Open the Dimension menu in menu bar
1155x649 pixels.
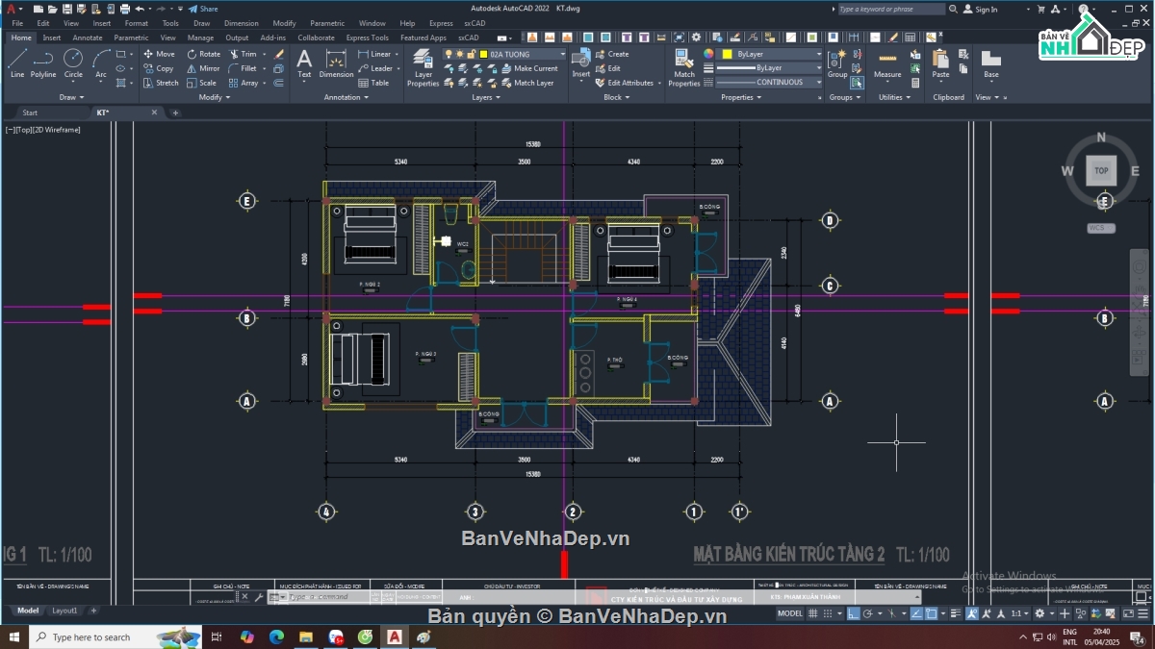(x=241, y=23)
